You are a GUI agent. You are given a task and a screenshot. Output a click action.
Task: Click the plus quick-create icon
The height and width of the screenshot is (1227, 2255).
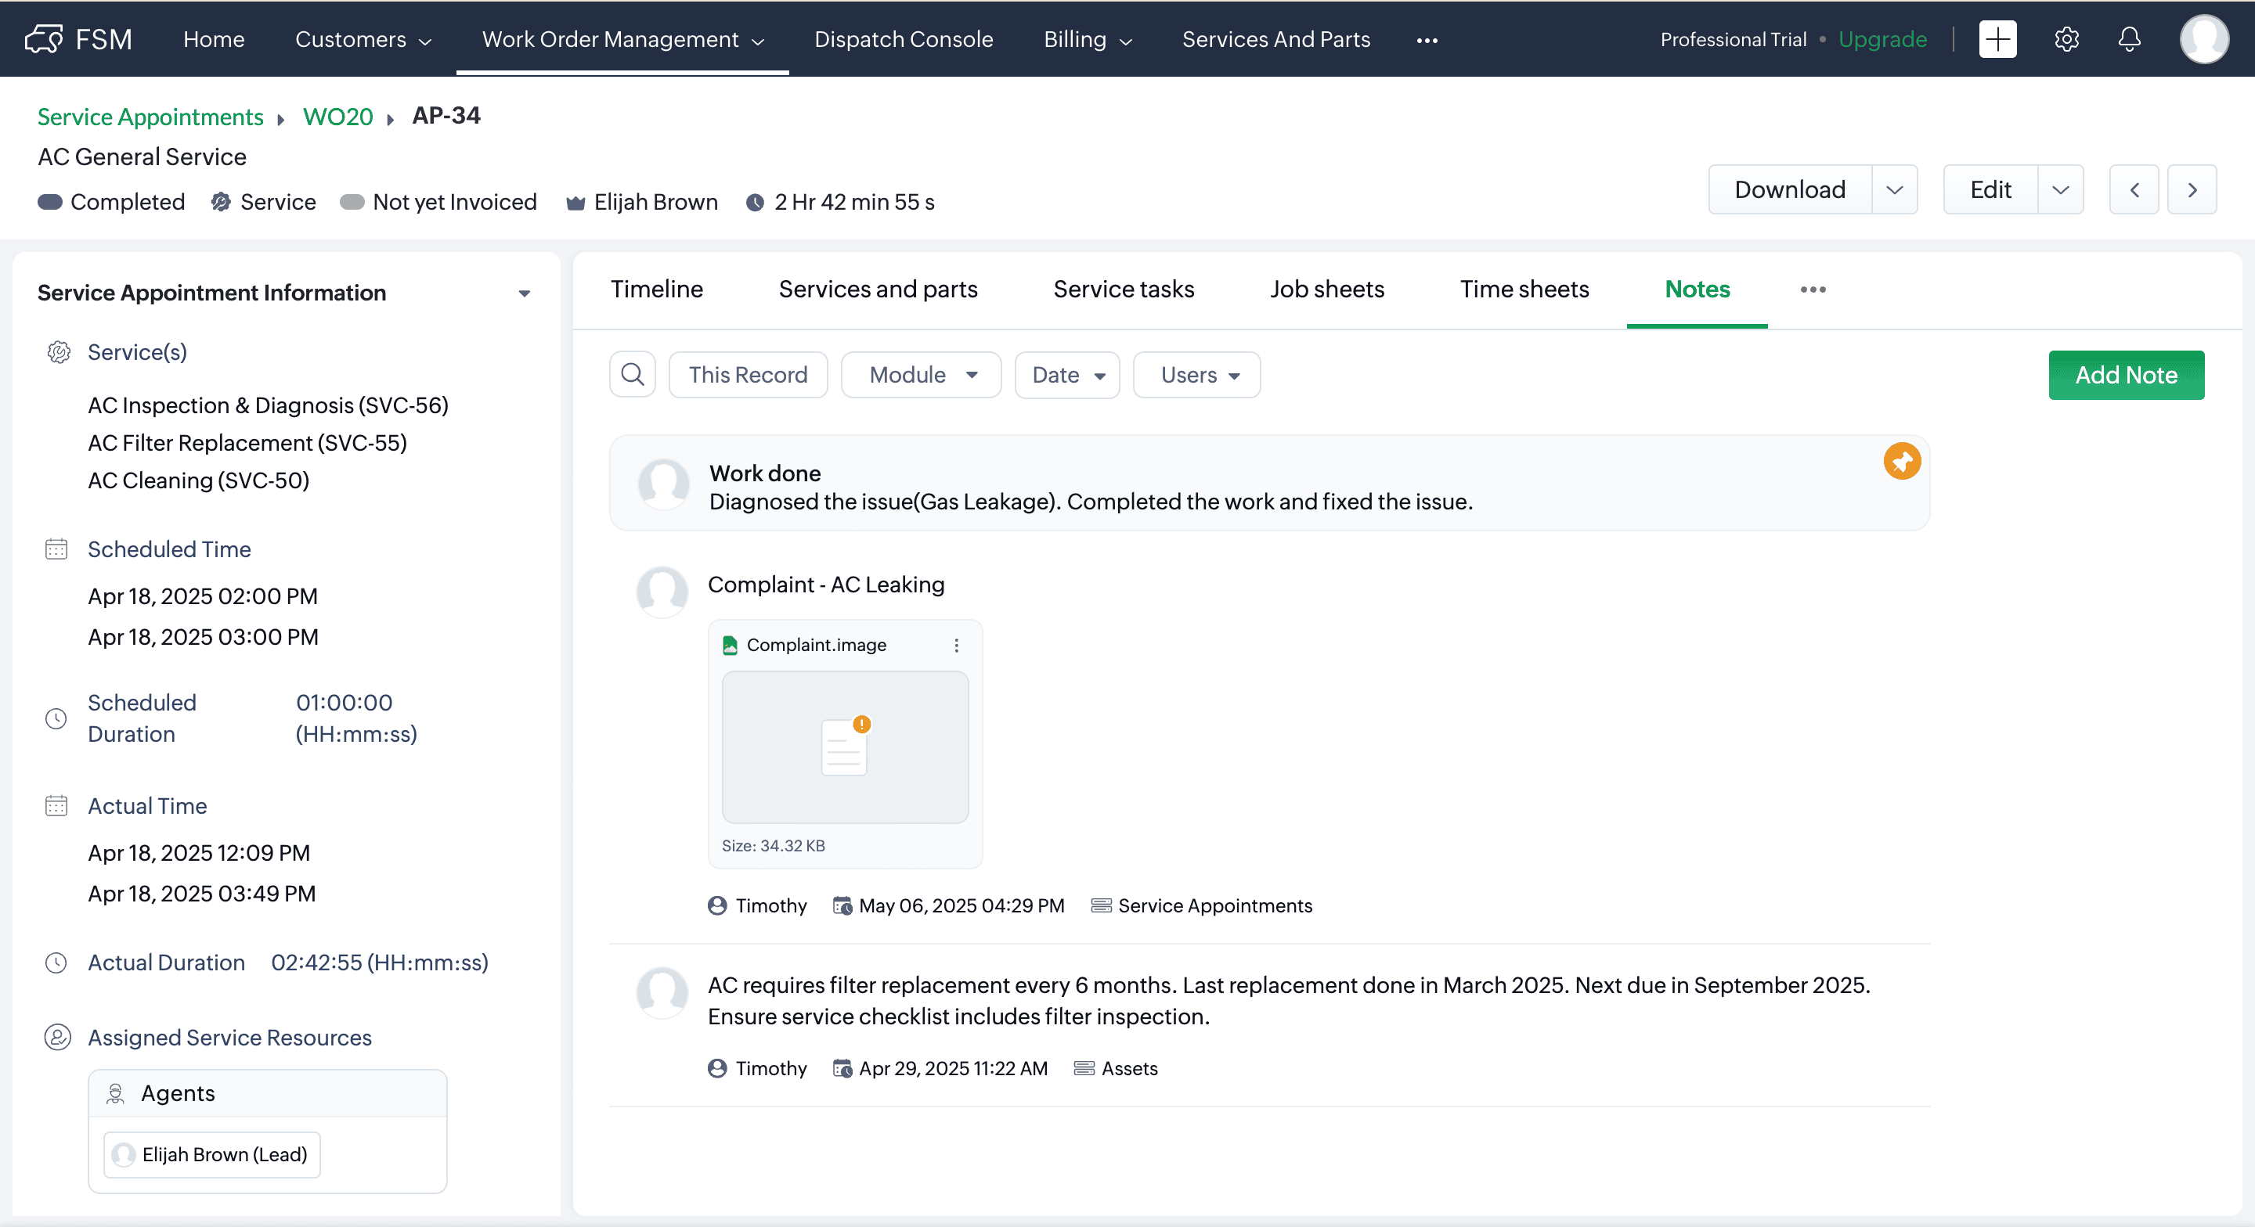(x=1997, y=39)
